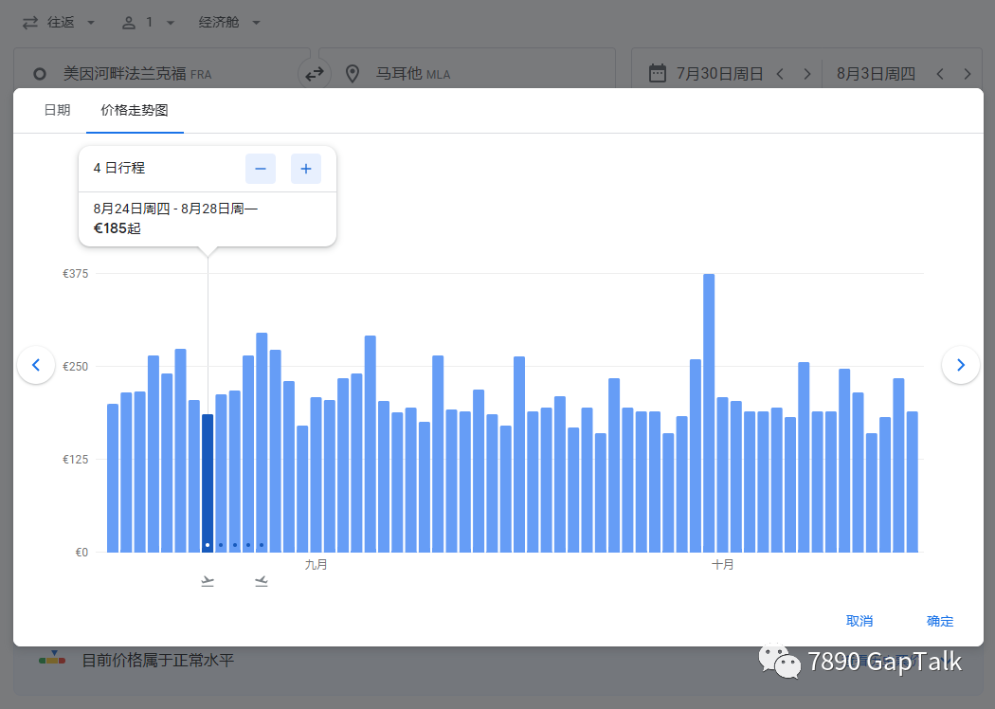The width and height of the screenshot is (995, 709).
Task: Select the 价格走势图 tab
Action: pyautogui.click(x=135, y=110)
